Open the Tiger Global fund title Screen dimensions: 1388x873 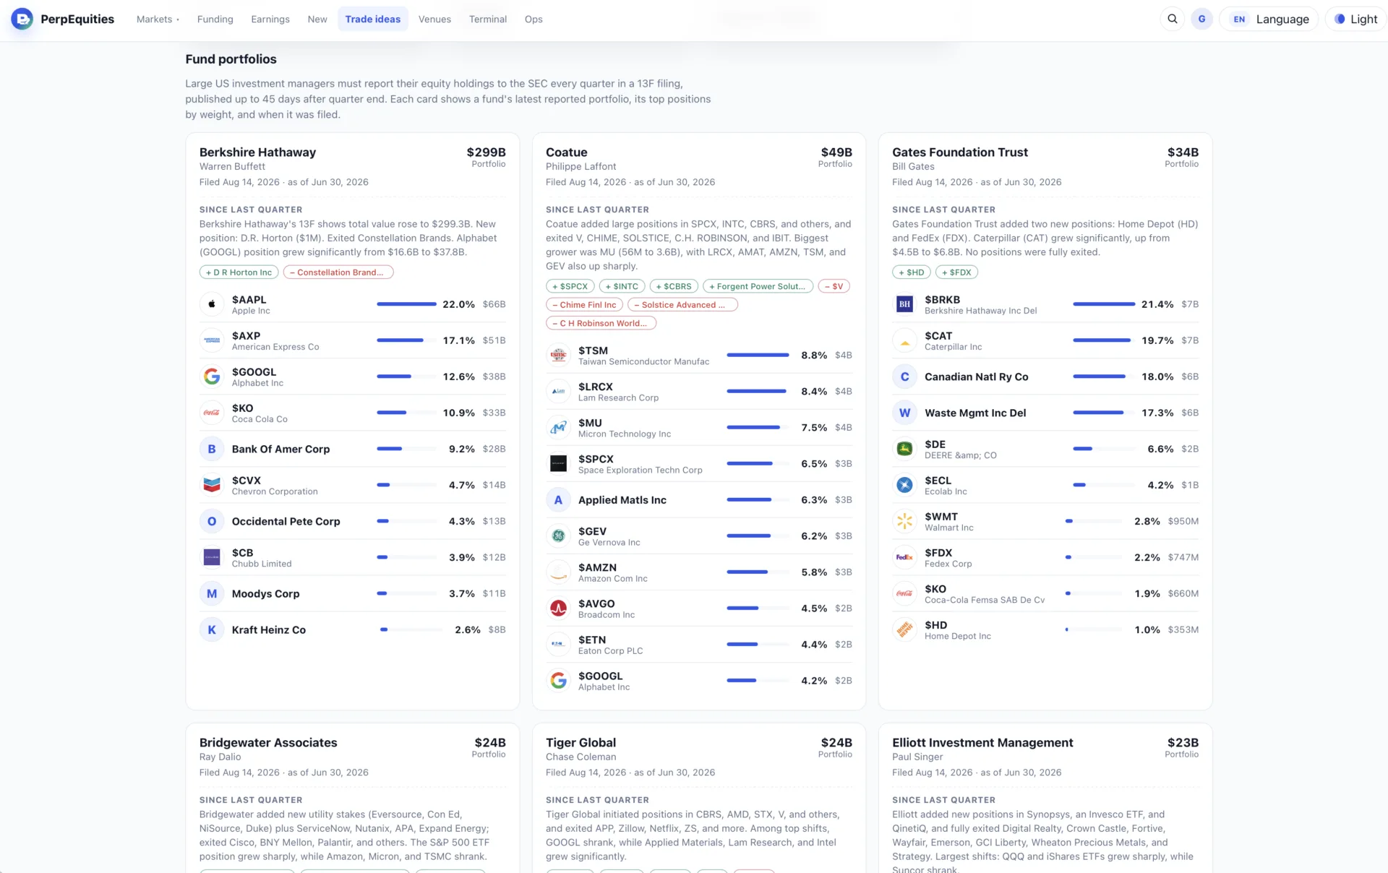(581, 743)
